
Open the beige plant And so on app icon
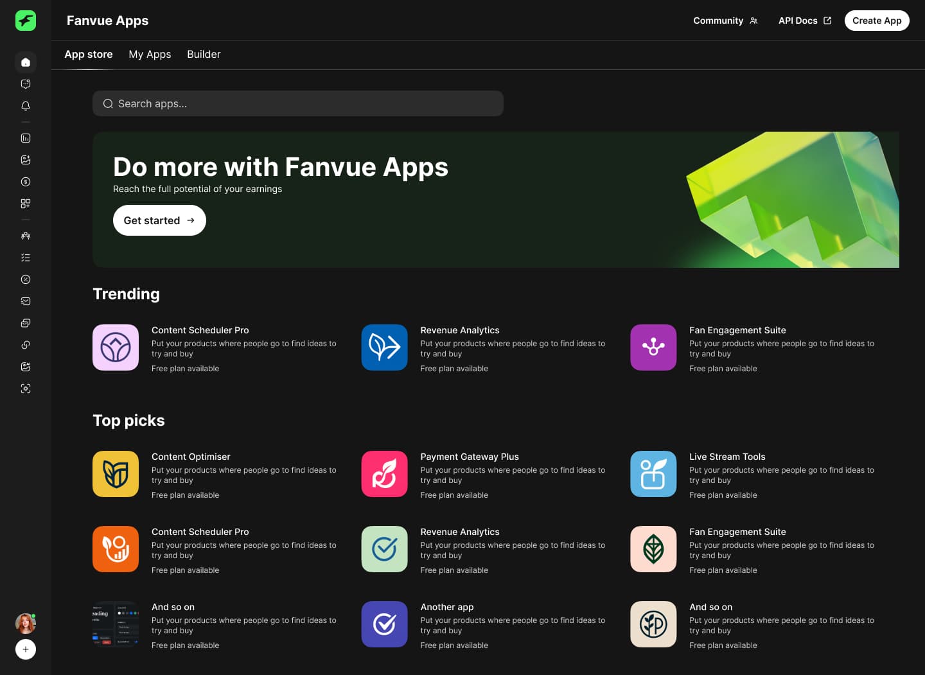coord(653,624)
